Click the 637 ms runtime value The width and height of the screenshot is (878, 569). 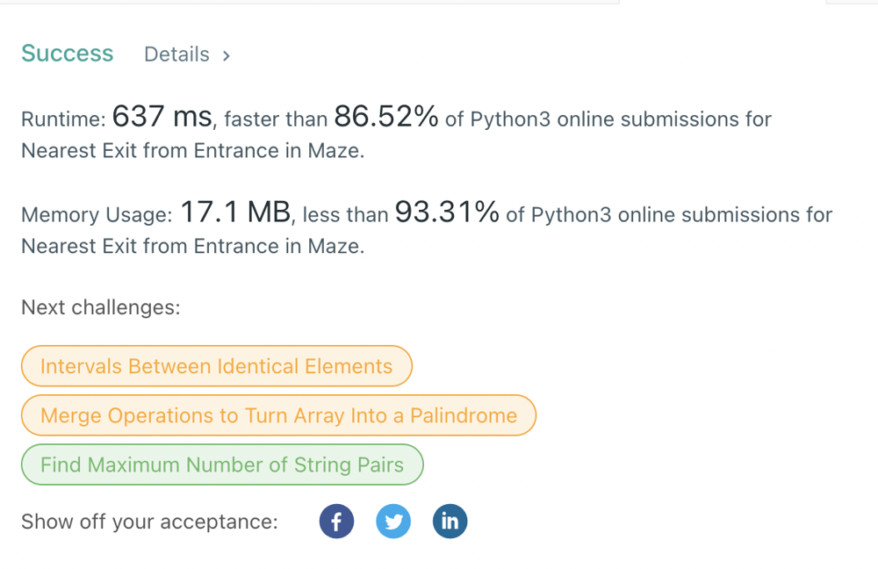(x=162, y=117)
